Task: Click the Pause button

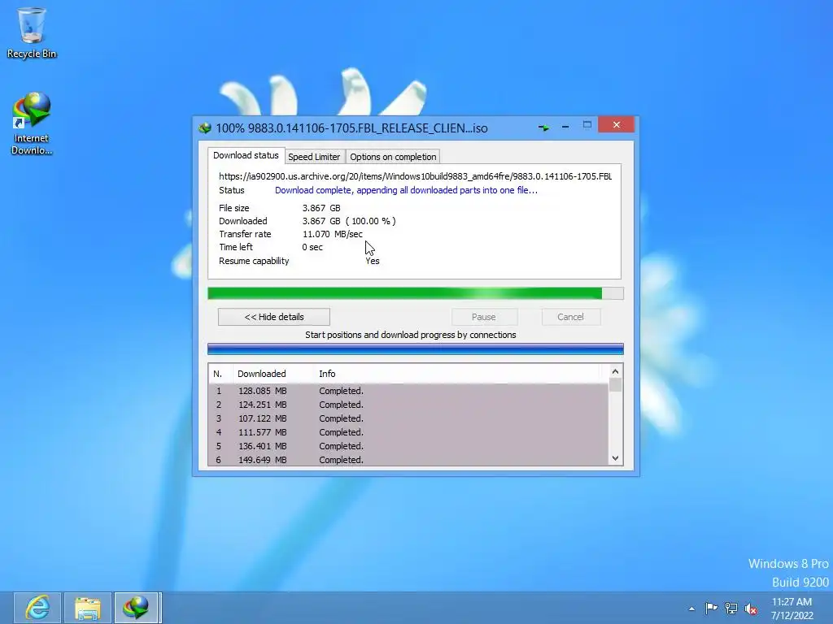Action: point(483,317)
